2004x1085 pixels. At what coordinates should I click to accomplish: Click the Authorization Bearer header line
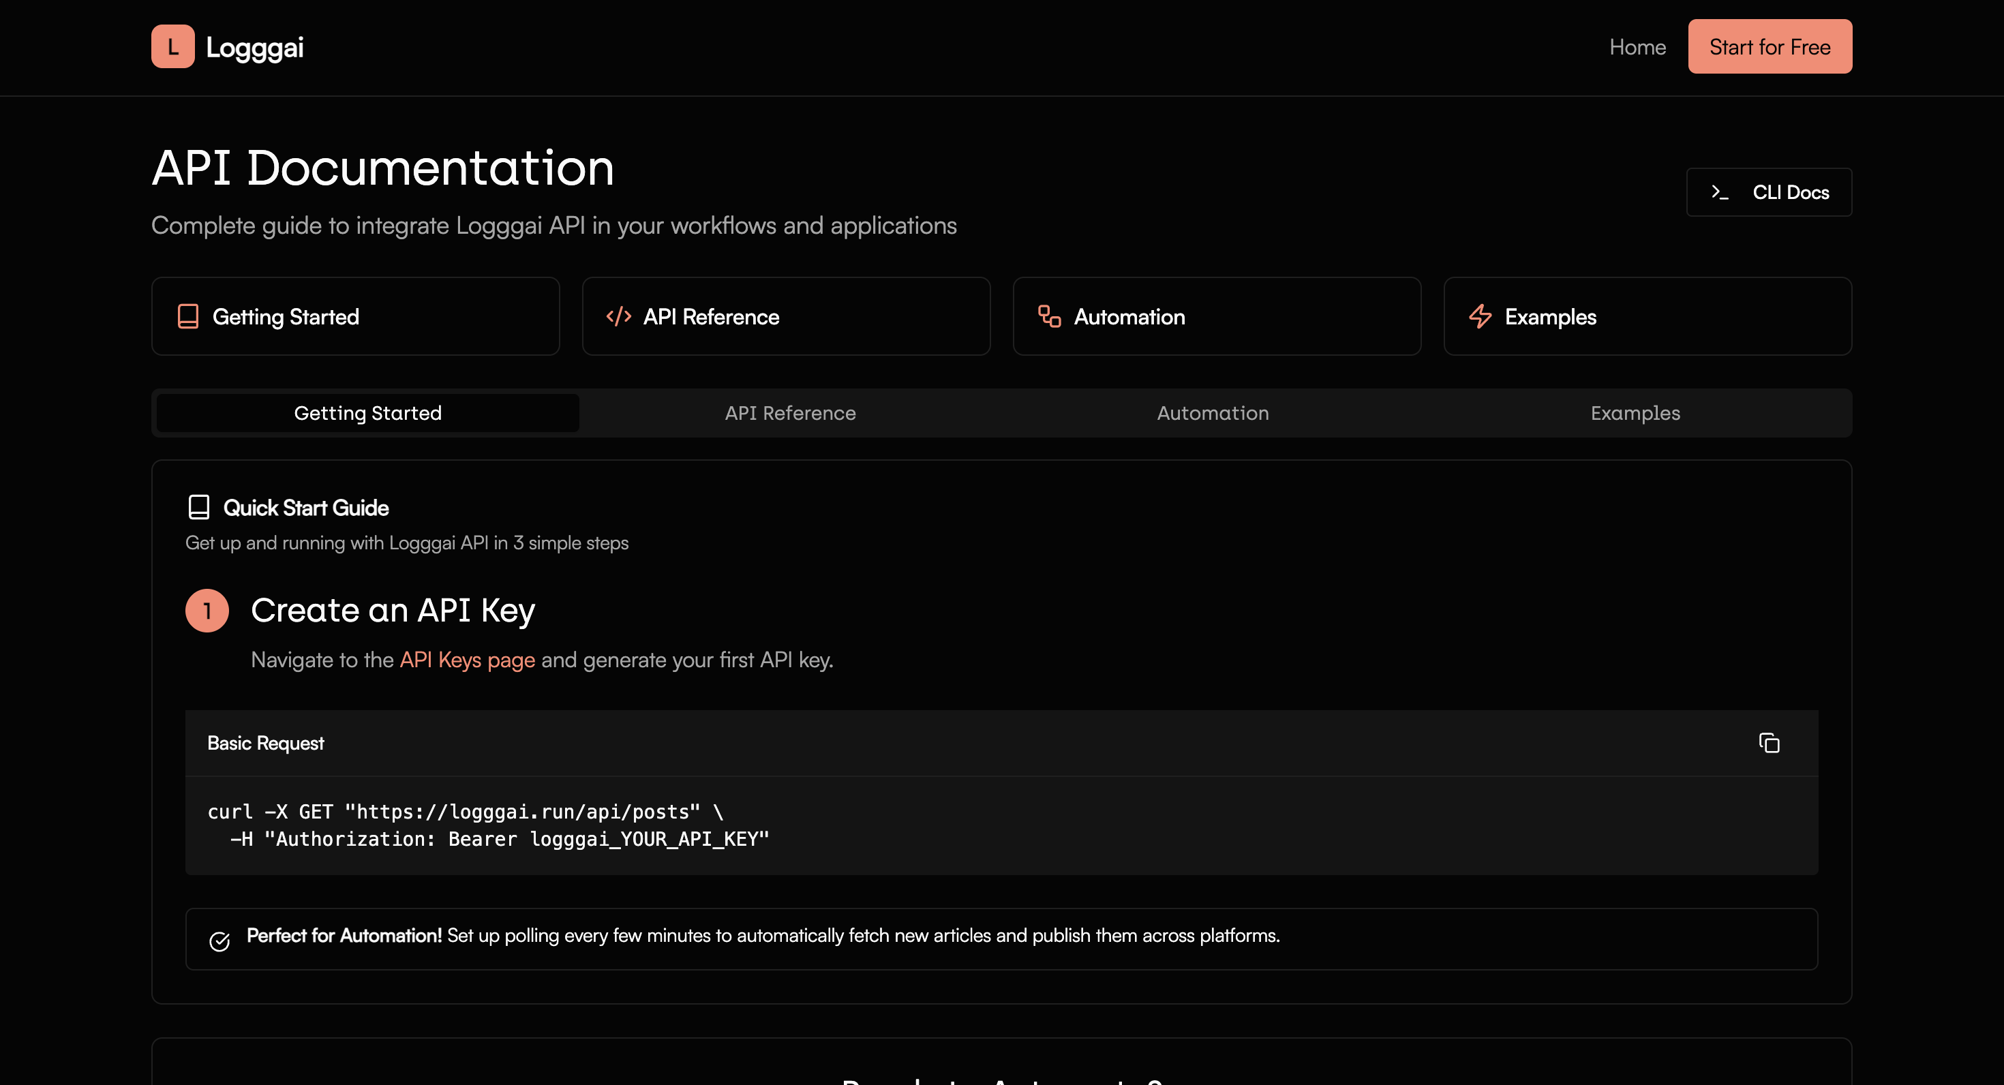(x=500, y=839)
